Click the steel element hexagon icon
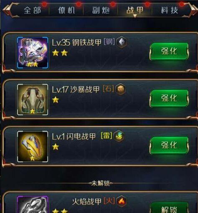This screenshot has height=213, width=198. coord(122,42)
